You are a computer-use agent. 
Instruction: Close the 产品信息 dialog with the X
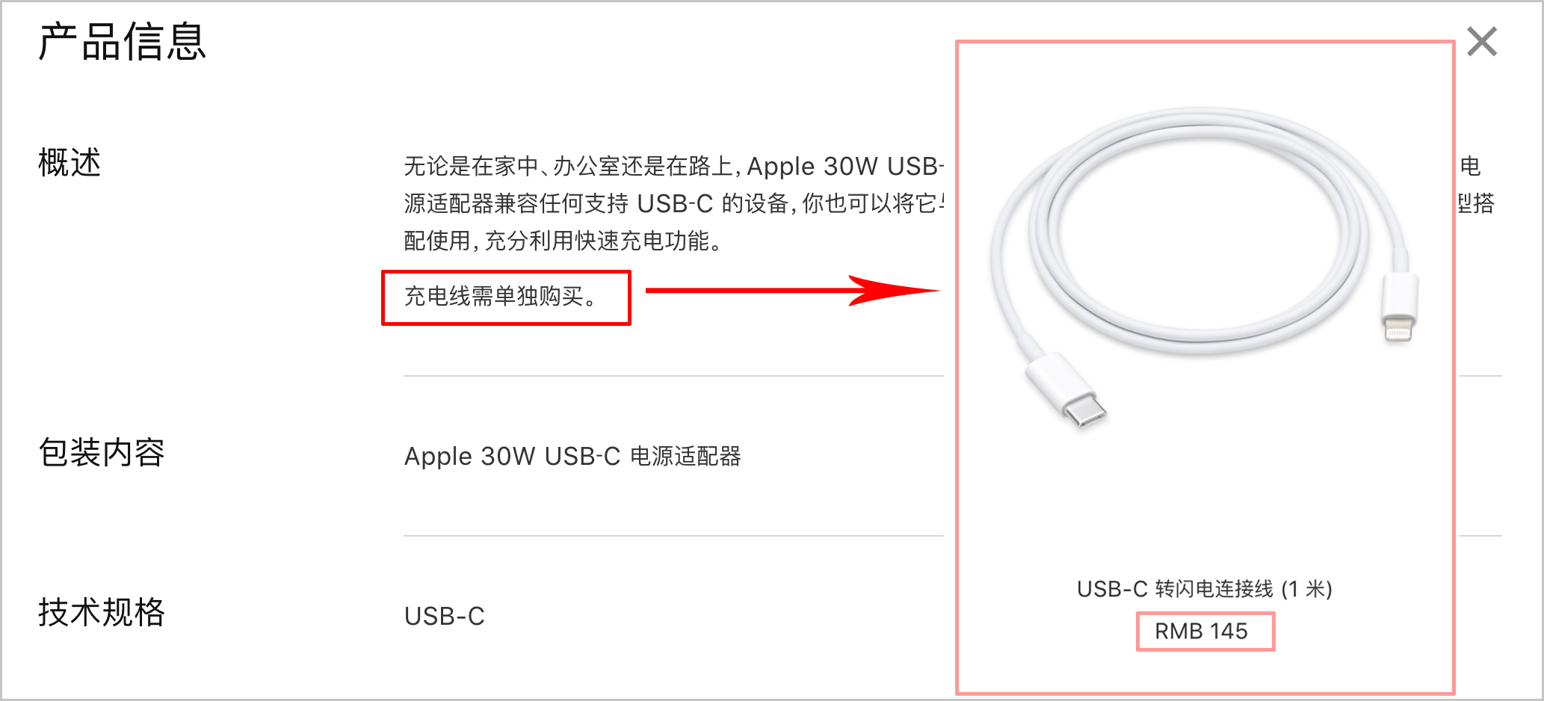pyautogui.click(x=1482, y=41)
